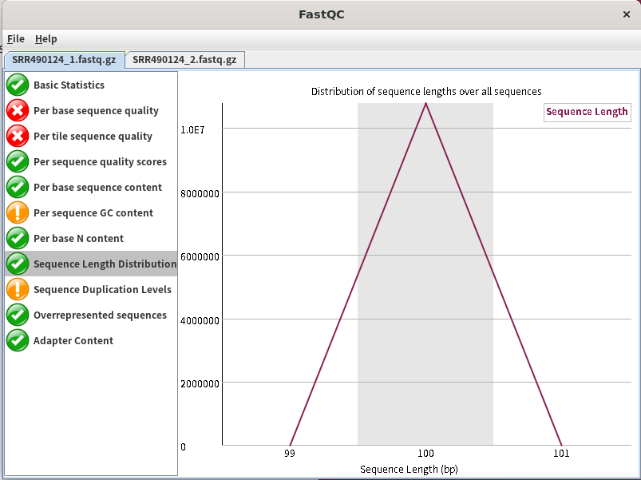Click the green check icon for Basic Statistics
The image size is (641, 480).
coord(18,85)
